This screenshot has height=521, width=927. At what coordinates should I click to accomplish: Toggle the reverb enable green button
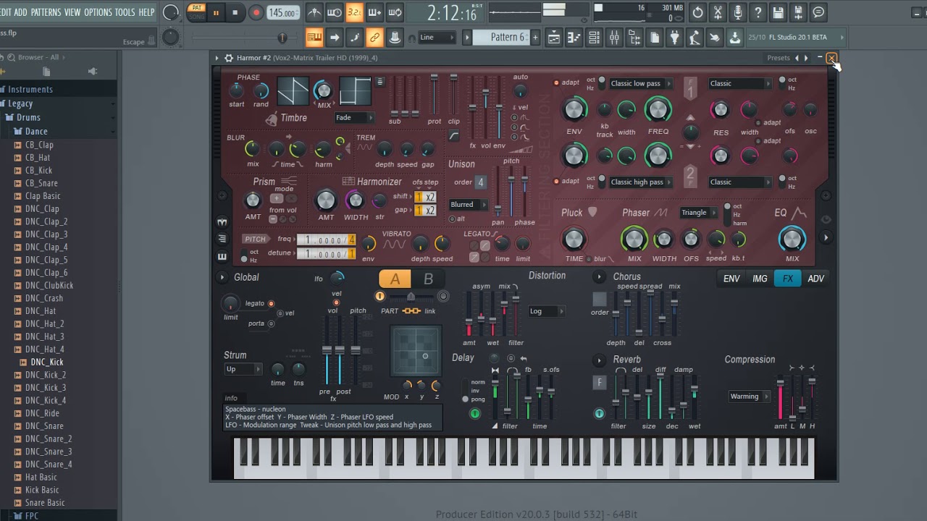click(599, 414)
